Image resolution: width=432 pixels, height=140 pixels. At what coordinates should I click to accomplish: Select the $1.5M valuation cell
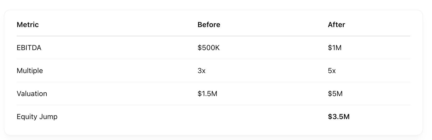pos(207,94)
